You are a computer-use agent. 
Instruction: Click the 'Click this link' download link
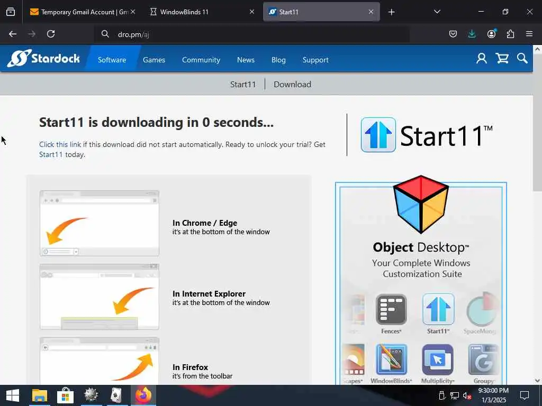tap(60, 144)
